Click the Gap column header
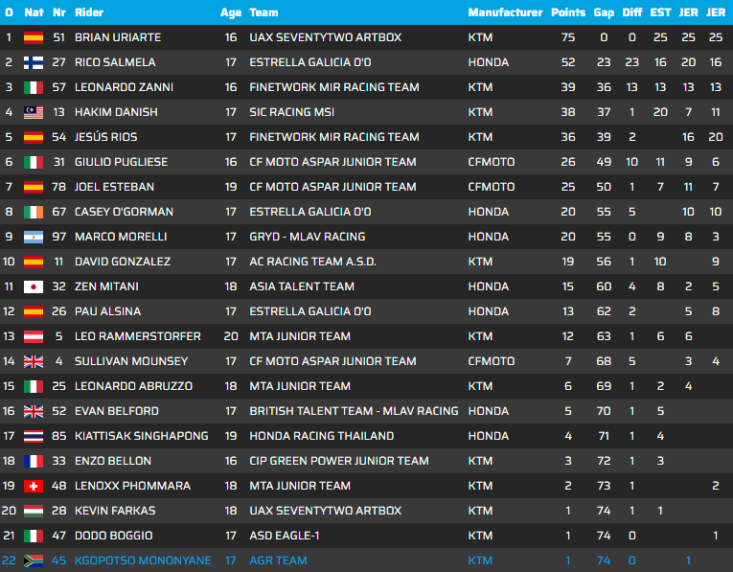The image size is (733, 572). [603, 12]
